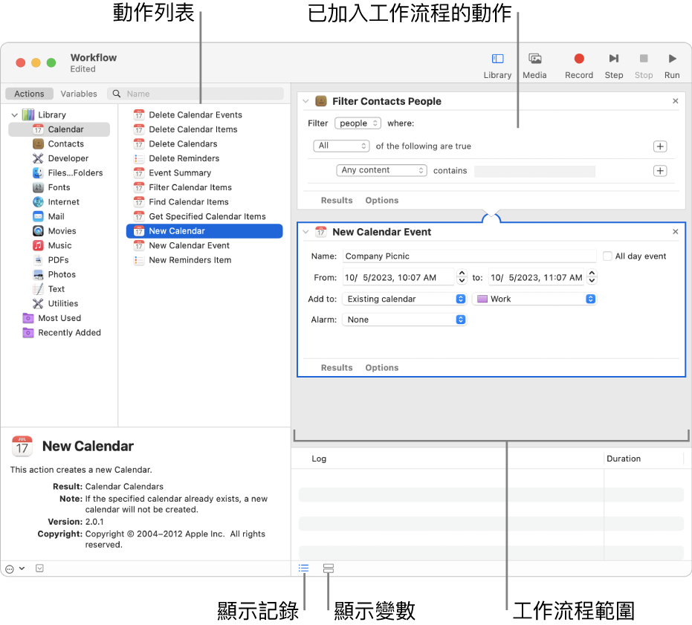692x625 pixels.
Task: Select Contacts category in the sidebar
Action: 59,144
